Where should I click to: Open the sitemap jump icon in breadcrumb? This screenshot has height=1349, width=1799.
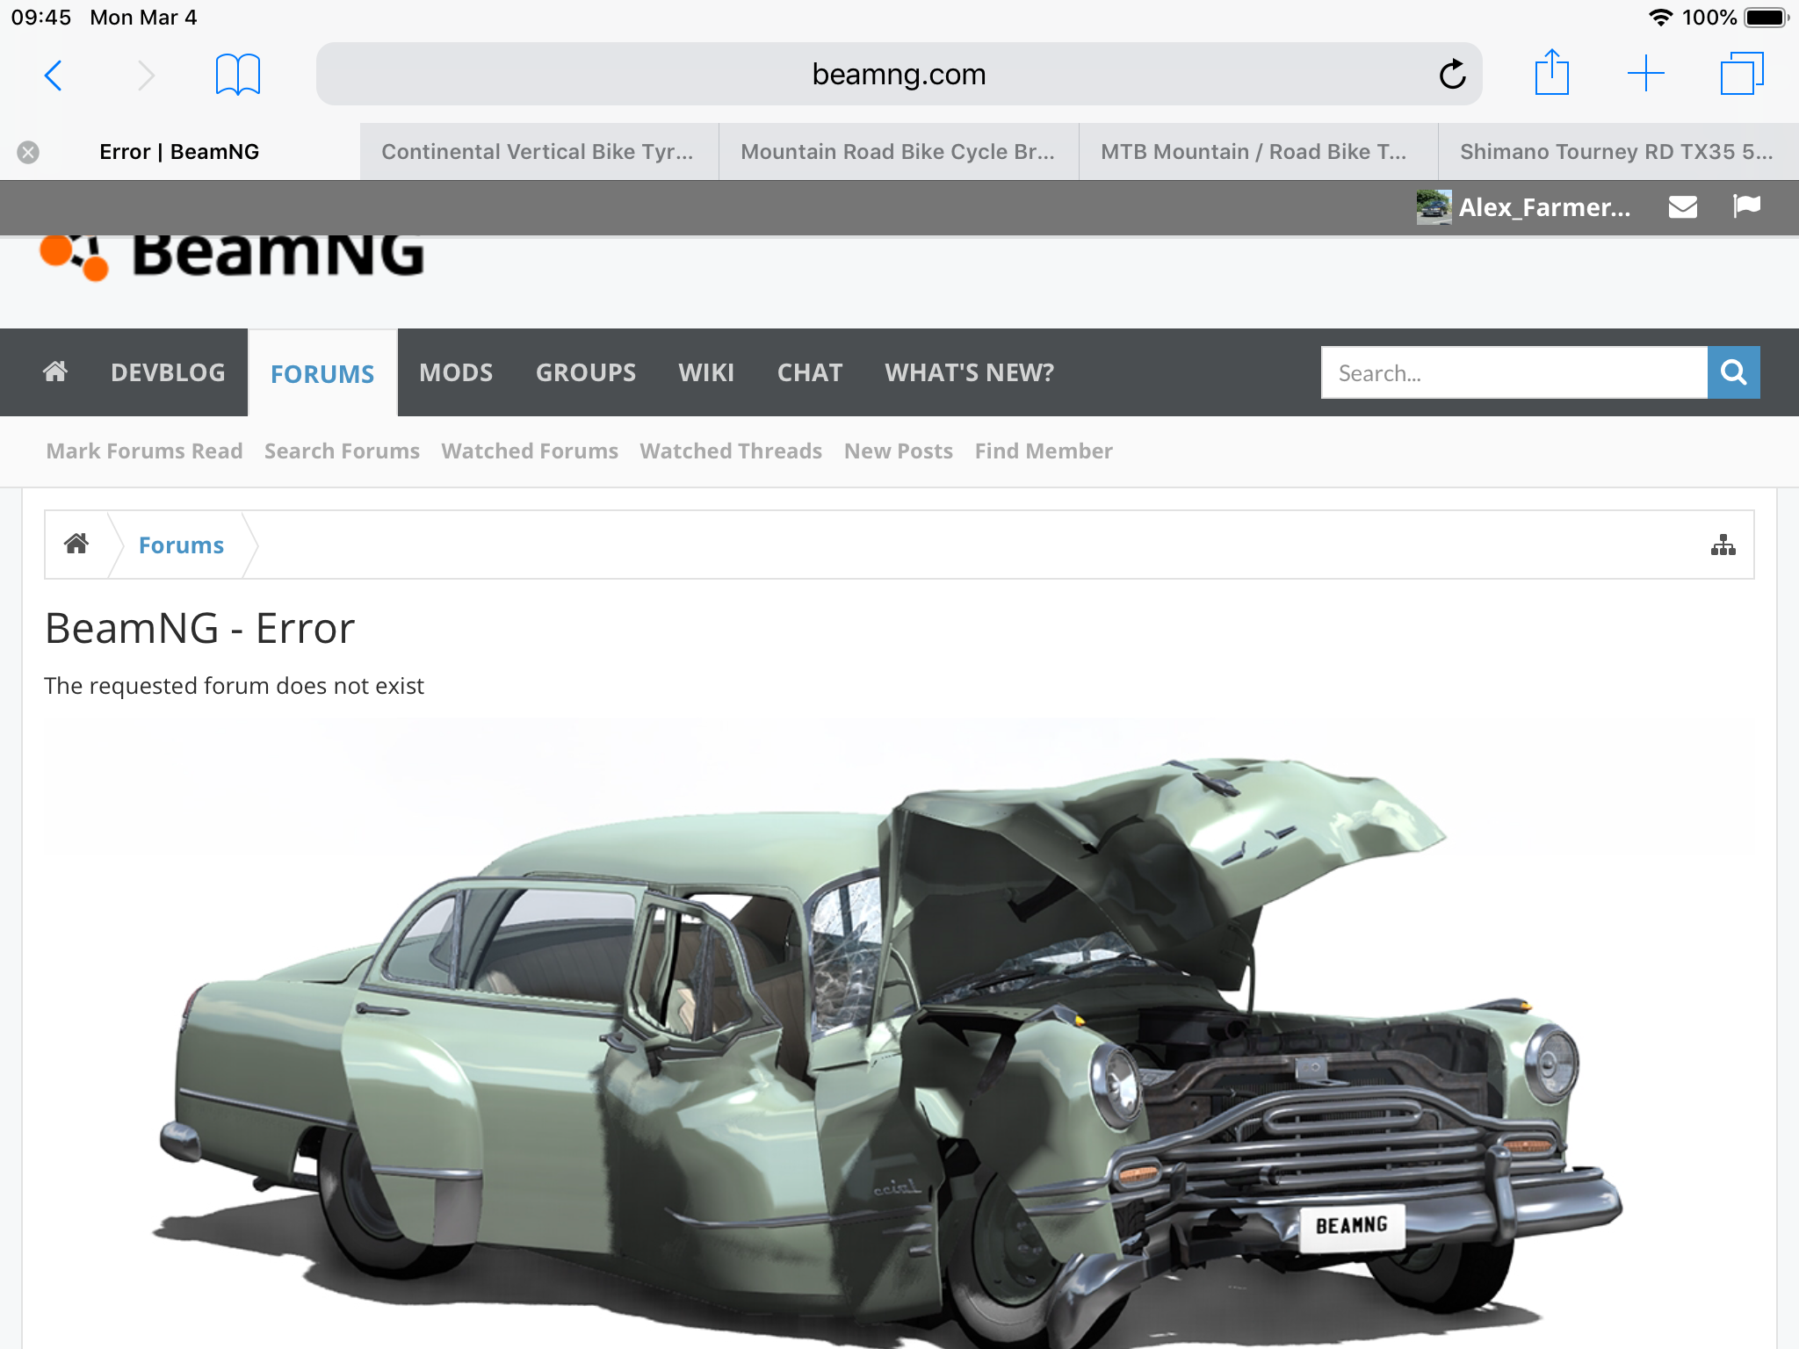click(x=1723, y=545)
